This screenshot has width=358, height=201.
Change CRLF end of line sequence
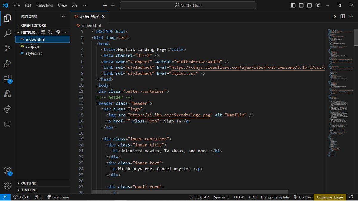click(x=253, y=197)
